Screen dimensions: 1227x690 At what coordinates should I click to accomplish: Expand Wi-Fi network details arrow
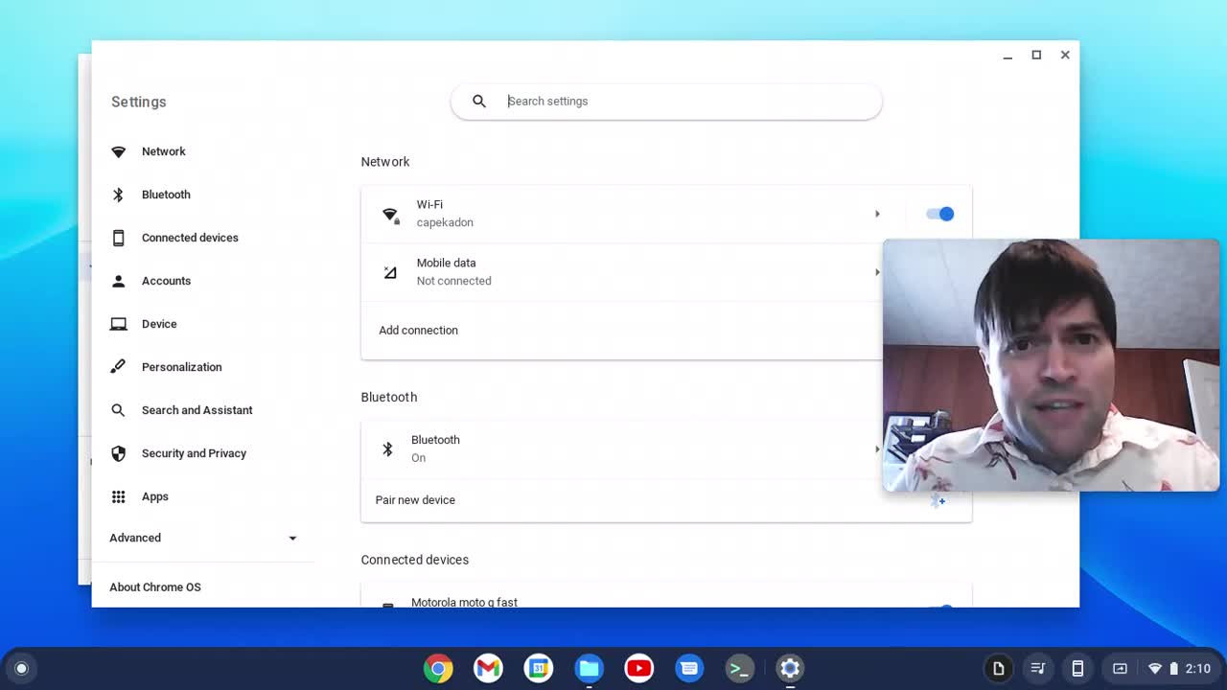pos(877,214)
